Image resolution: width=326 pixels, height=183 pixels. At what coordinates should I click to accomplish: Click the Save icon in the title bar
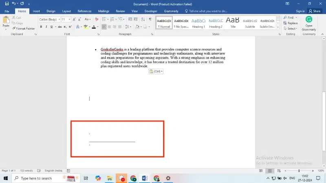click(7, 4)
